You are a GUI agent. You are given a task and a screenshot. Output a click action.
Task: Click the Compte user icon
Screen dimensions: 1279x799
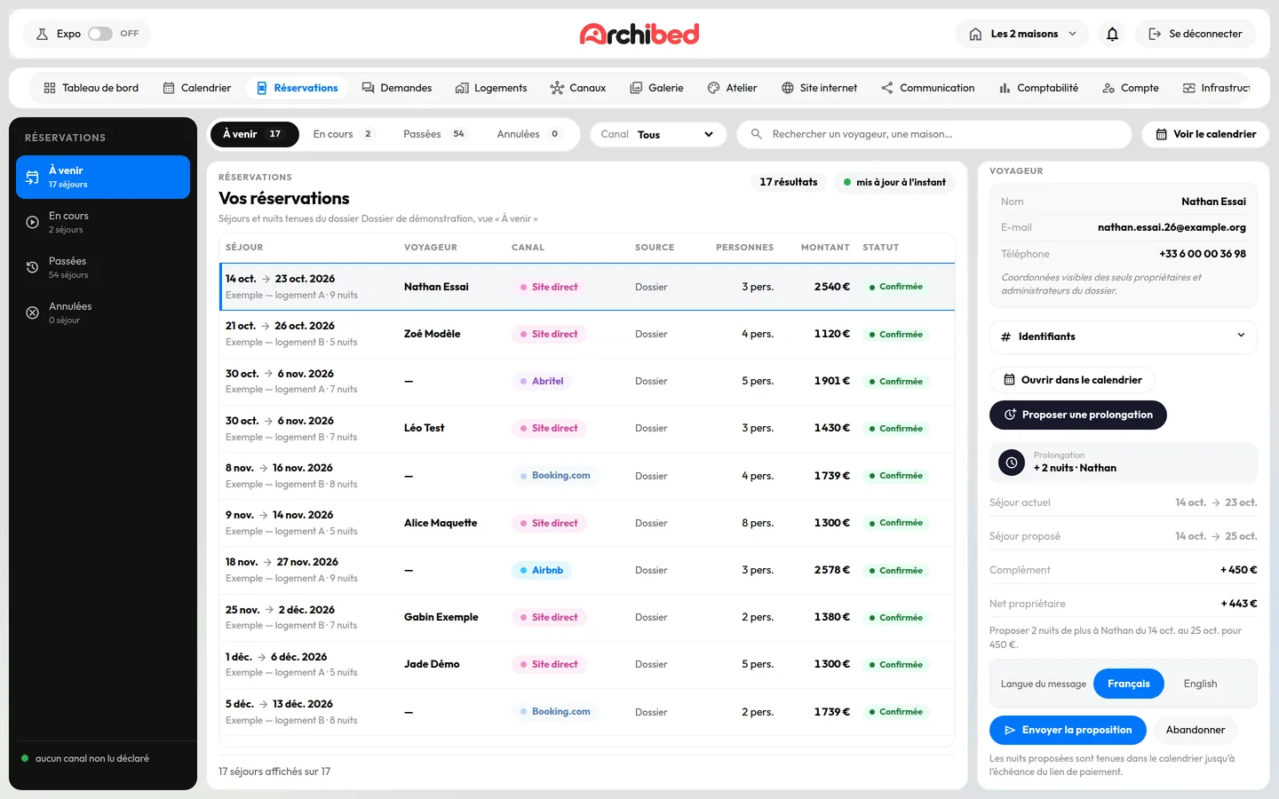(1108, 88)
